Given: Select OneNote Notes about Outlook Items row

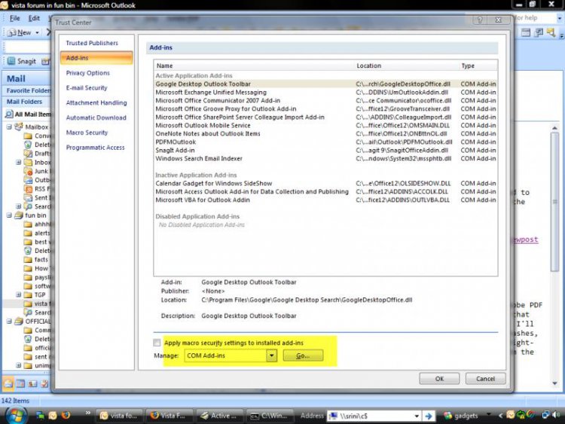Looking at the screenshot, I should pos(325,133).
